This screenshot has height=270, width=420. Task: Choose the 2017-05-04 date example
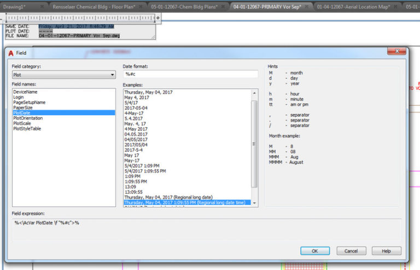[x=137, y=108]
